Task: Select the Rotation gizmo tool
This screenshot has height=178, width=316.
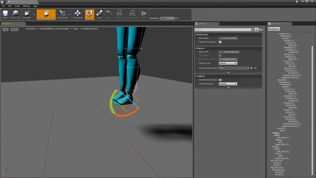Action: tap(89, 14)
